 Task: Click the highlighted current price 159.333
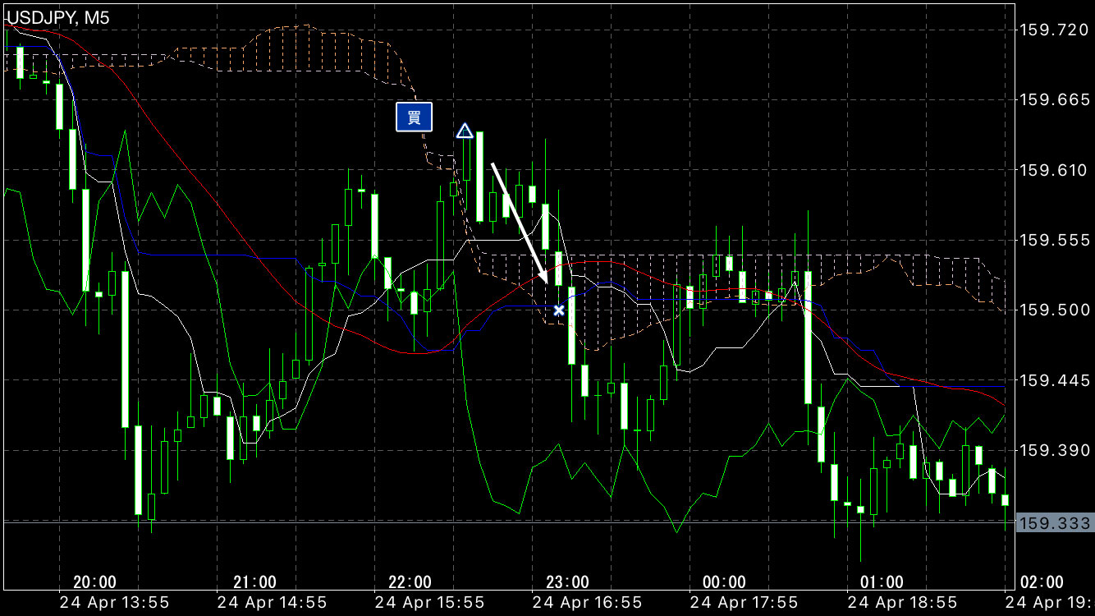tap(1054, 523)
